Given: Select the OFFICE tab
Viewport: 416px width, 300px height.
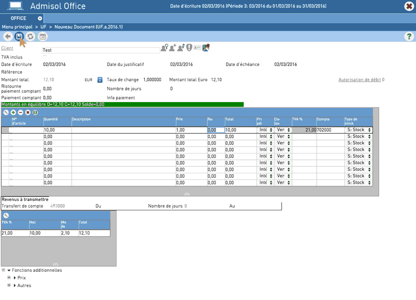Looking at the screenshot, I should point(22,18).
